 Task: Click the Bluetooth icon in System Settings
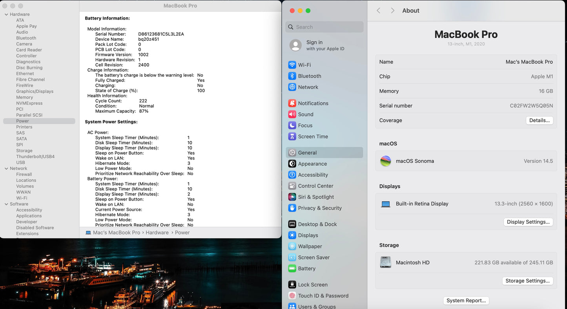(x=292, y=76)
